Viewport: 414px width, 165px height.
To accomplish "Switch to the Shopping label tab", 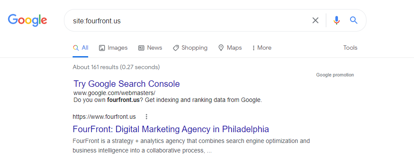I will 194,48.
